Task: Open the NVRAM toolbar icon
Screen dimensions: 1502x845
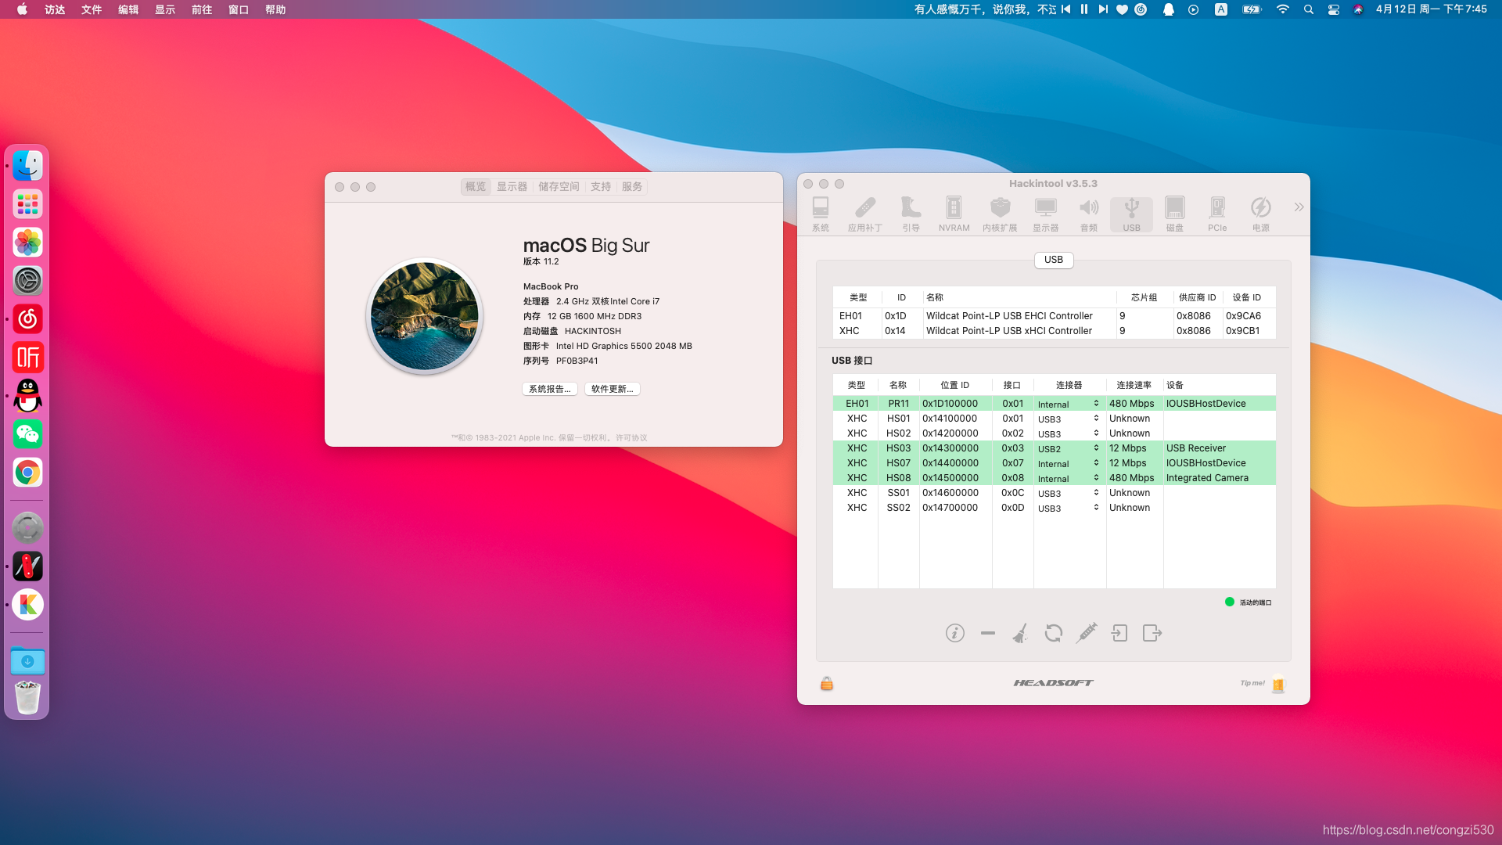Action: 954,214
